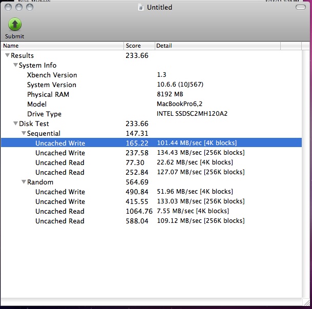The image size is (312, 309).
Task: Click the 8192 MB detail value
Action: pos(170,94)
